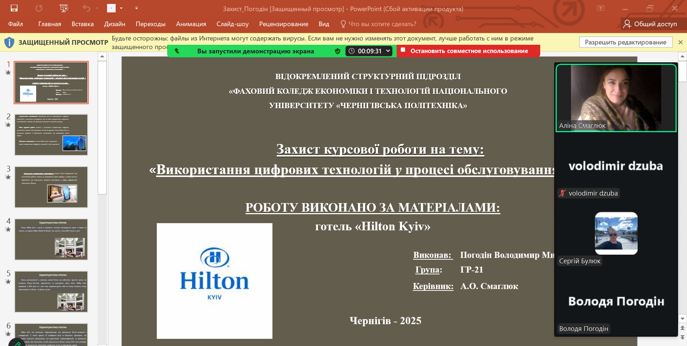Start slideshow from beginning icon
The image size is (687, 346).
[x=64, y=8]
